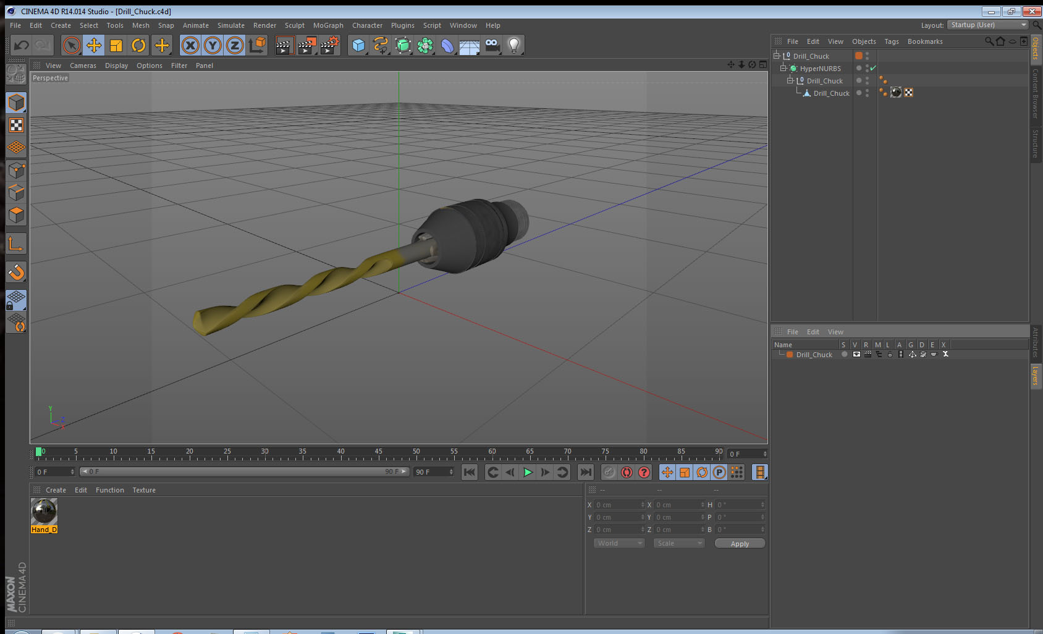Switch to Polygons mode
Viewport: 1043px width, 634px height.
[16, 214]
